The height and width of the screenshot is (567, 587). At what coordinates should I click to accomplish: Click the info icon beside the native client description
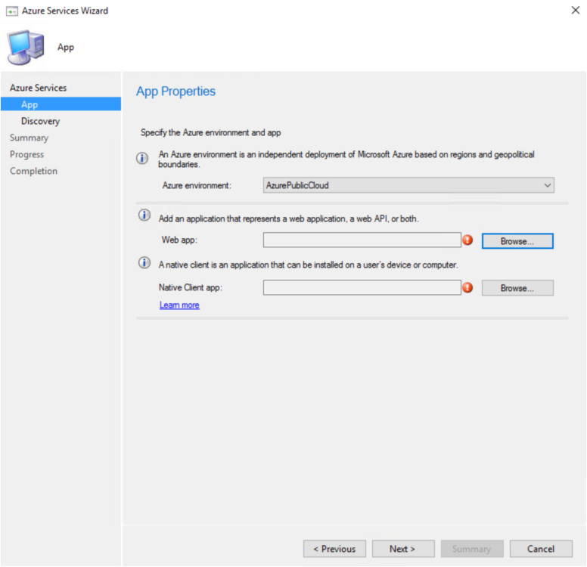(x=144, y=263)
